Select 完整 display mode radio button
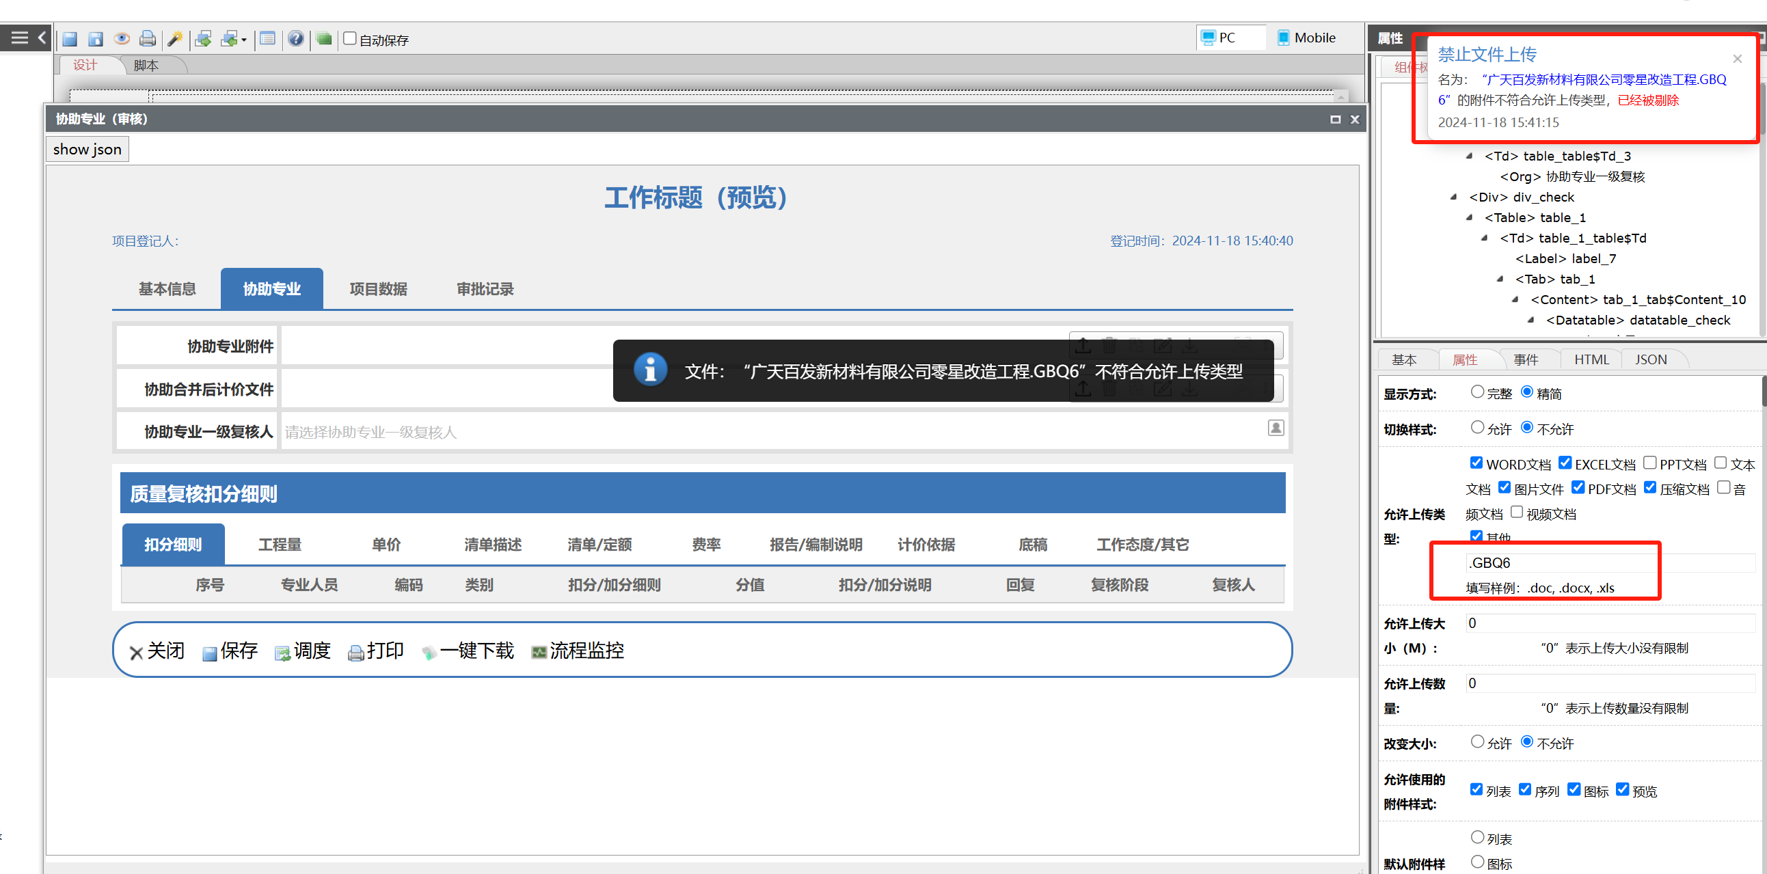 coord(1478,392)
